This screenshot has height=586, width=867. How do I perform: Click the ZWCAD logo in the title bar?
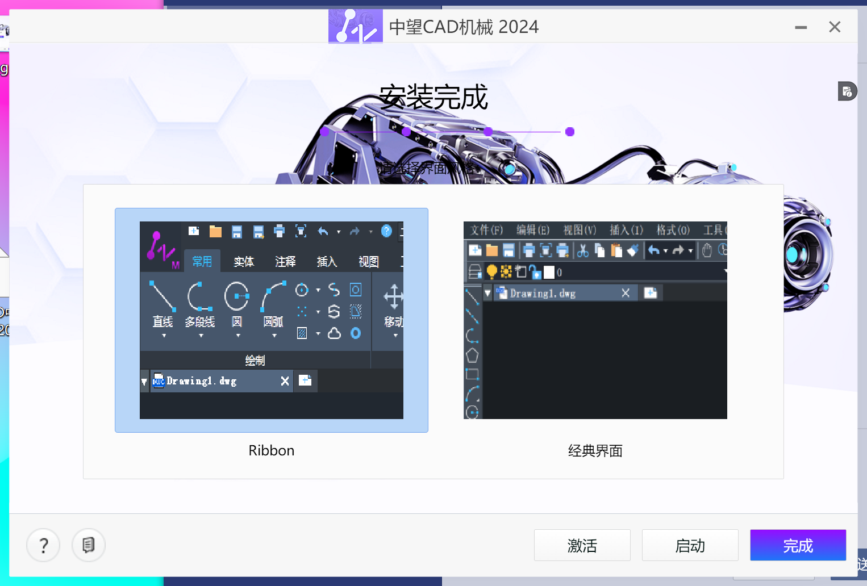tap(356, 26)
